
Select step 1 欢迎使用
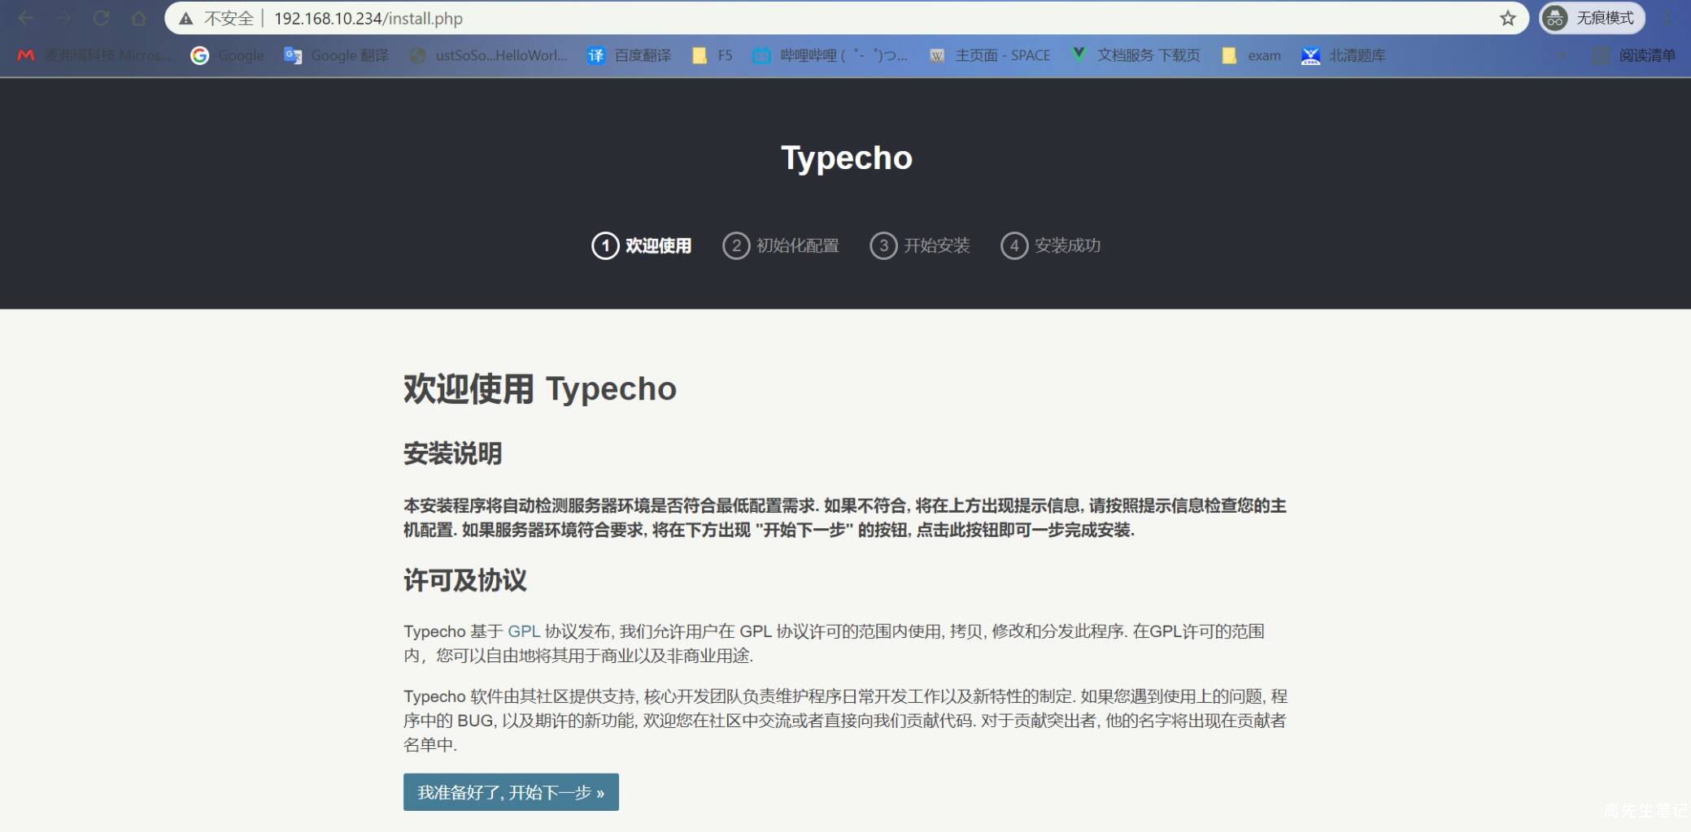[642, 245]
